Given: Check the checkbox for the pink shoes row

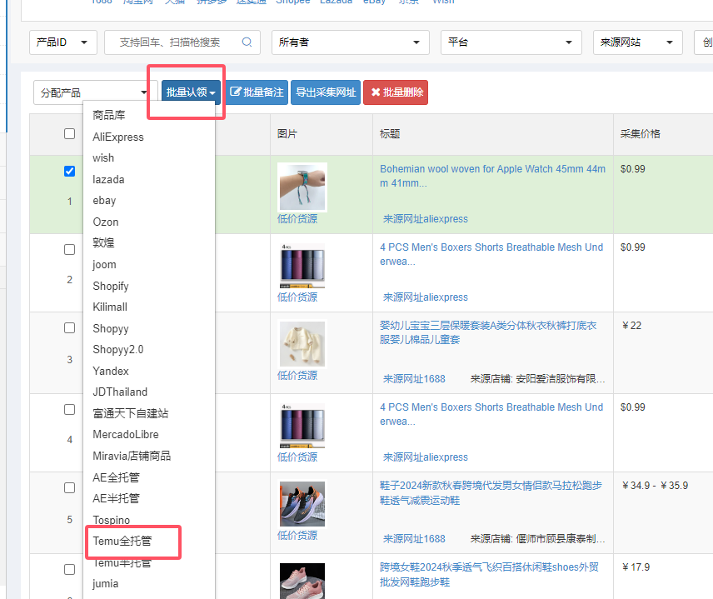Looking at the screenshot, I should [x=70, y=570].
